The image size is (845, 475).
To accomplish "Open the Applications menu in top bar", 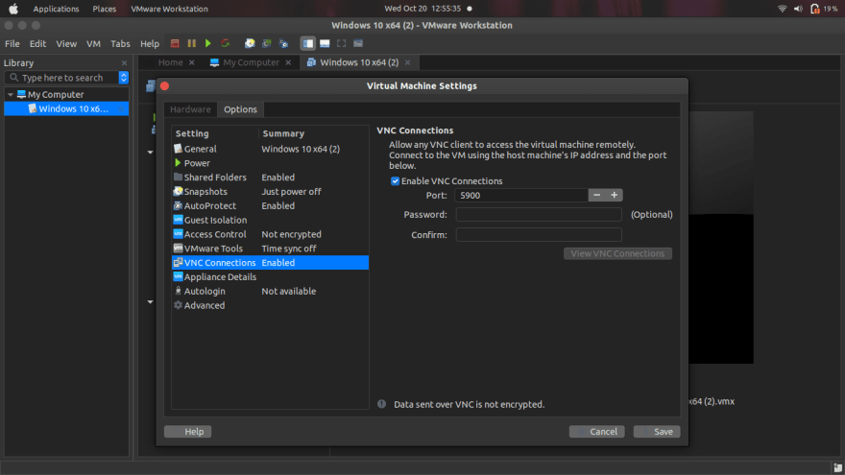I will [x=56, y=9].
